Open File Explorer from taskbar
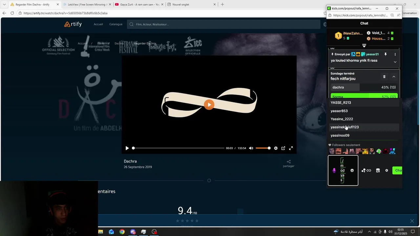 [x=101, y=232]
